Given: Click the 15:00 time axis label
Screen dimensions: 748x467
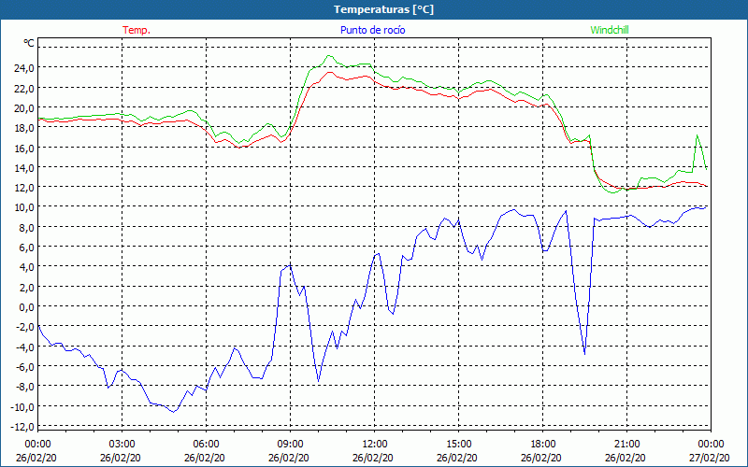Looking at the screenshot, I should (x=458, y=445).
